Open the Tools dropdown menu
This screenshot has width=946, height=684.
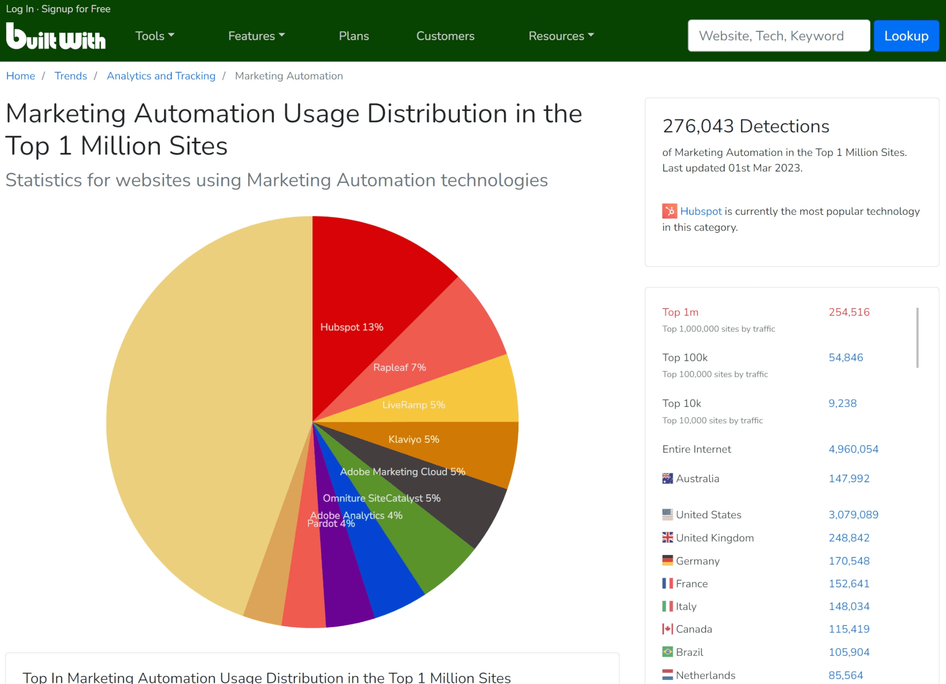tap(155, 36)
